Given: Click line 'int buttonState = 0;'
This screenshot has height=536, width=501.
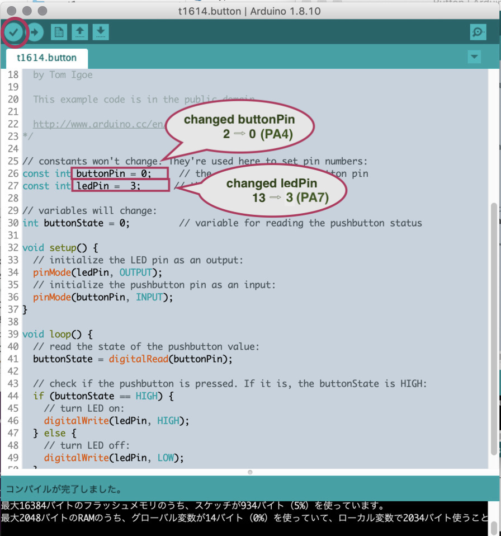Looking at the screenshot, I should pyautogui.click(x=76, y=223).
